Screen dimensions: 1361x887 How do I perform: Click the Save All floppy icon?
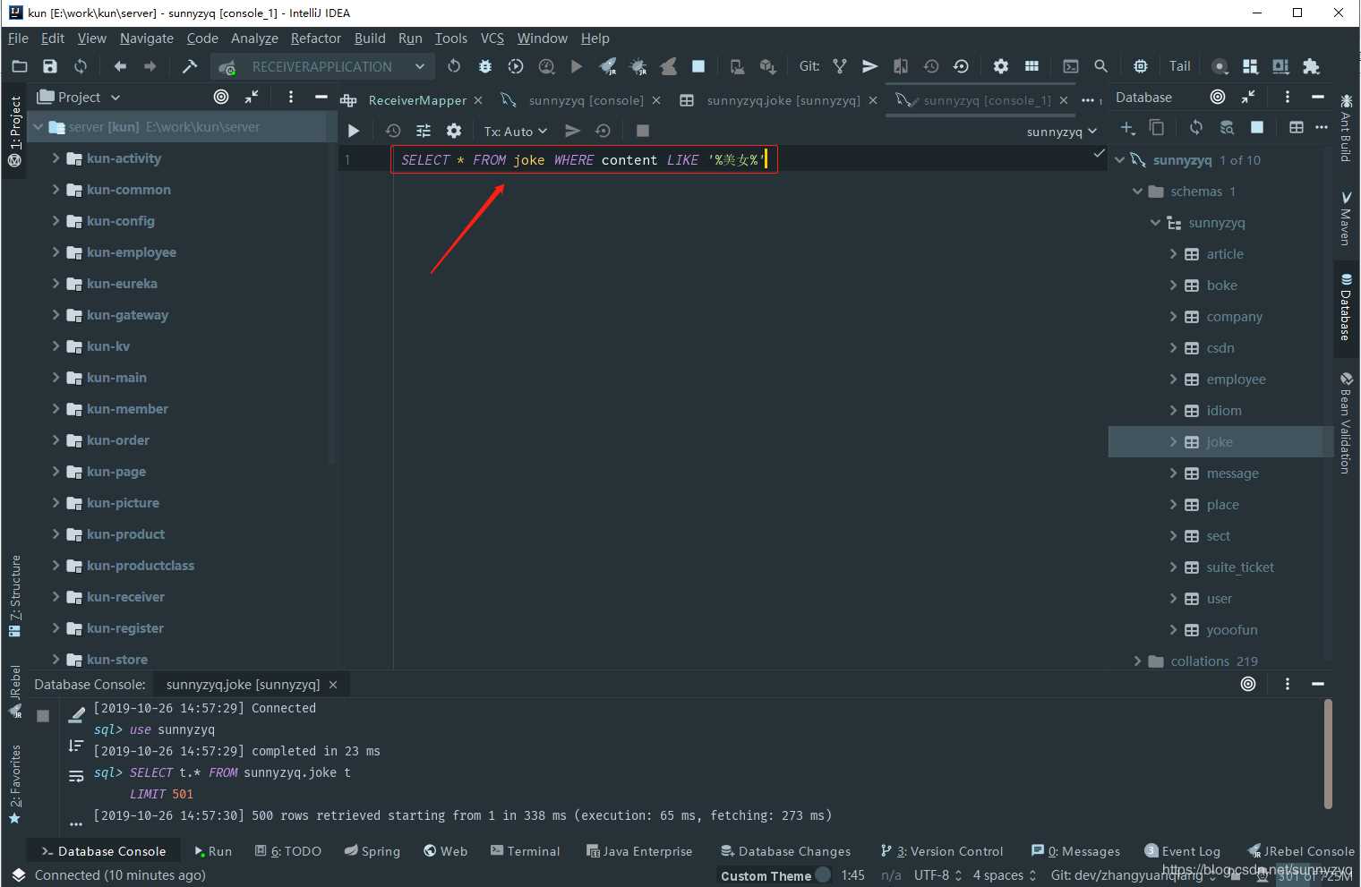point(50,66)
